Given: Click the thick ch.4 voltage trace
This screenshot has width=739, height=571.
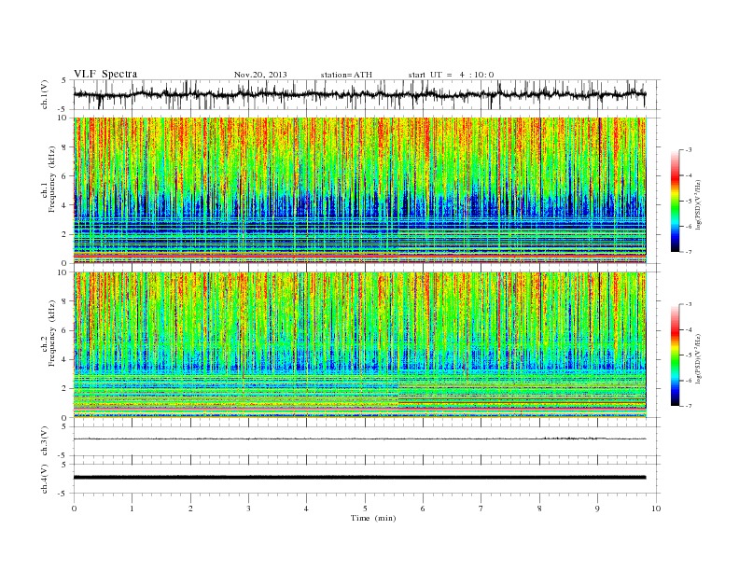Looking at the screenshot, I should point(359,478).
